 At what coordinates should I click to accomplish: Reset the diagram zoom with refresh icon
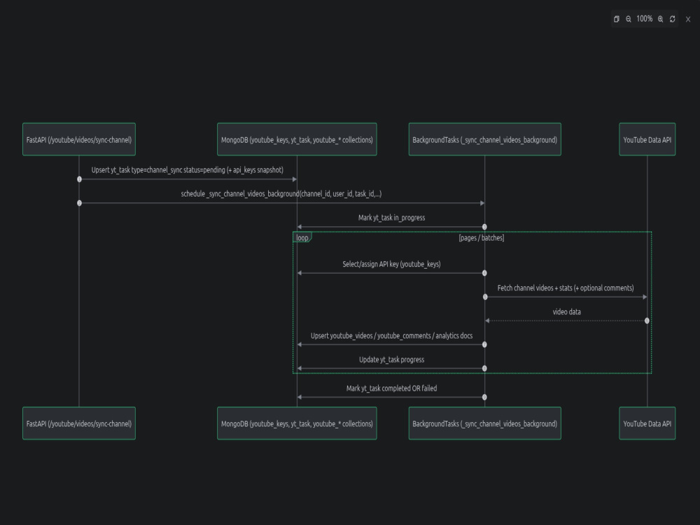(672, 19)
